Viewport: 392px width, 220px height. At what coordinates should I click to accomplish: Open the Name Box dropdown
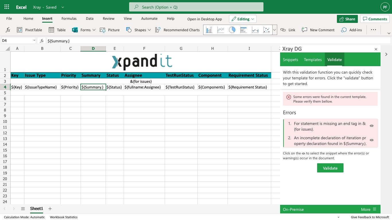click(x=34, y=41)
